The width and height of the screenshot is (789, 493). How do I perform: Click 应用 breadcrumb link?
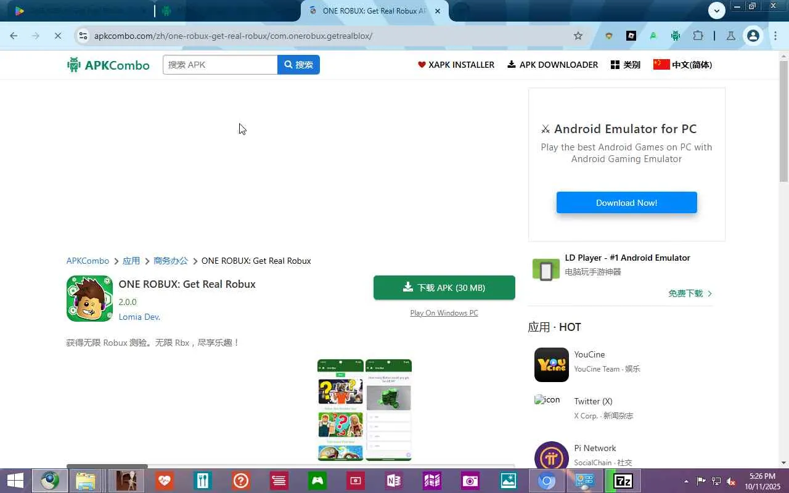coord(131,261)
